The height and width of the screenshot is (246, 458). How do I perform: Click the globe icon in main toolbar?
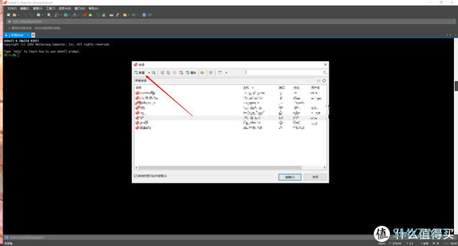coord(66,15)
